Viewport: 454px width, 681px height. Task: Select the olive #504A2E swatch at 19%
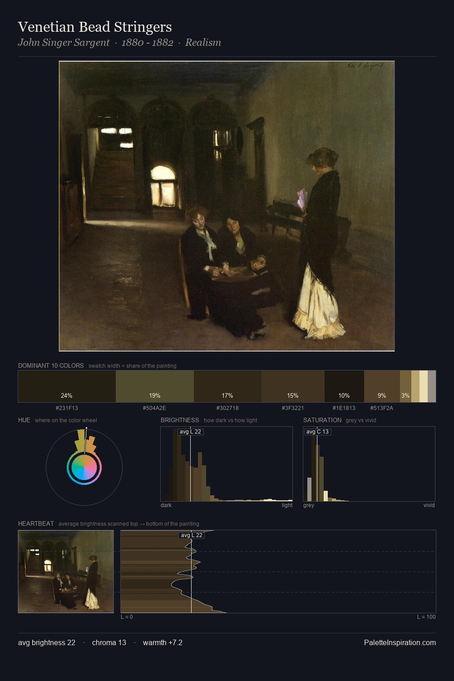coord(155,386)
